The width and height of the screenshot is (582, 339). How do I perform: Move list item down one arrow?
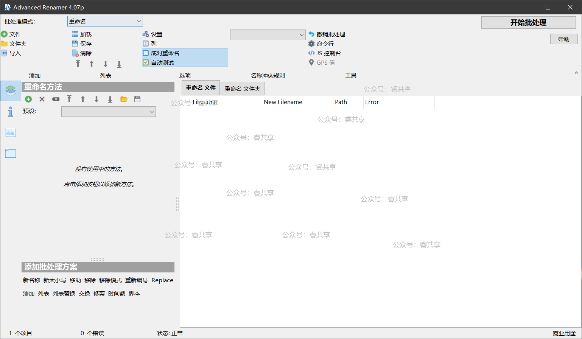106,64
